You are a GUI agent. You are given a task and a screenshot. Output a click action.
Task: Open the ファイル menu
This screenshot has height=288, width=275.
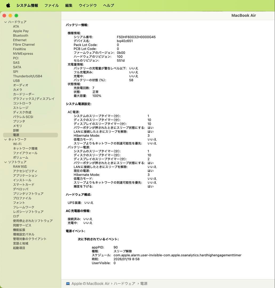click(x=51, y=5)
